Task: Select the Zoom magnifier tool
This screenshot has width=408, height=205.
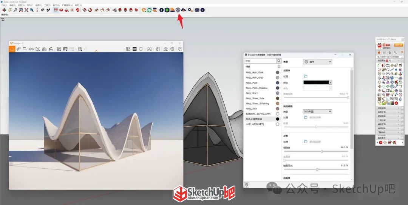Action: point(15,10)
